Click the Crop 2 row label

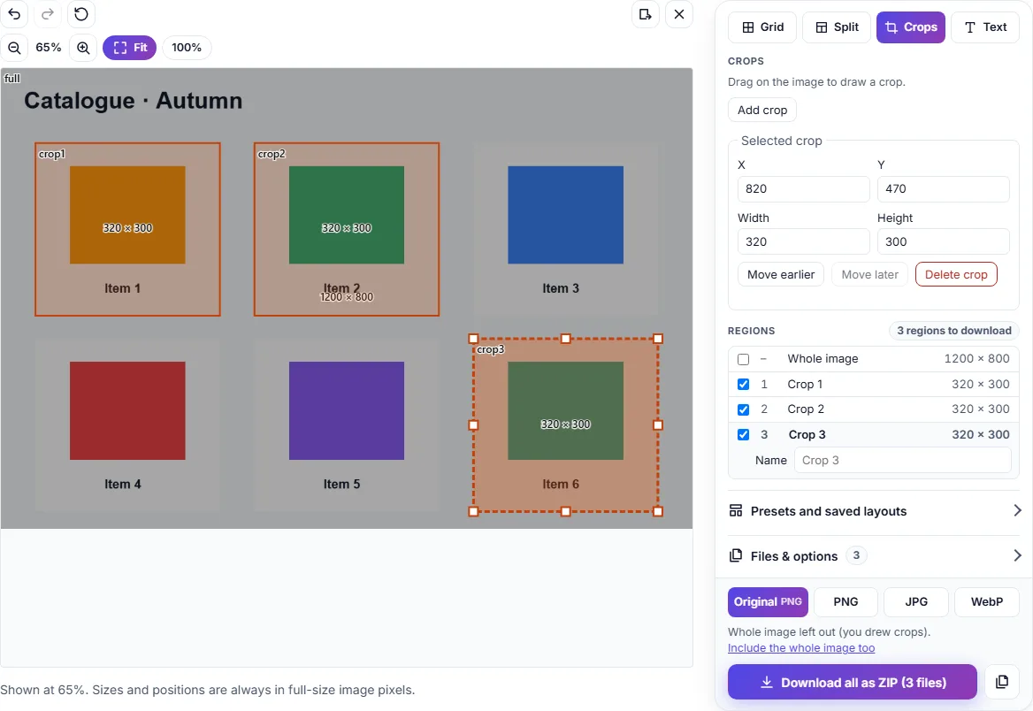[806, 409]
